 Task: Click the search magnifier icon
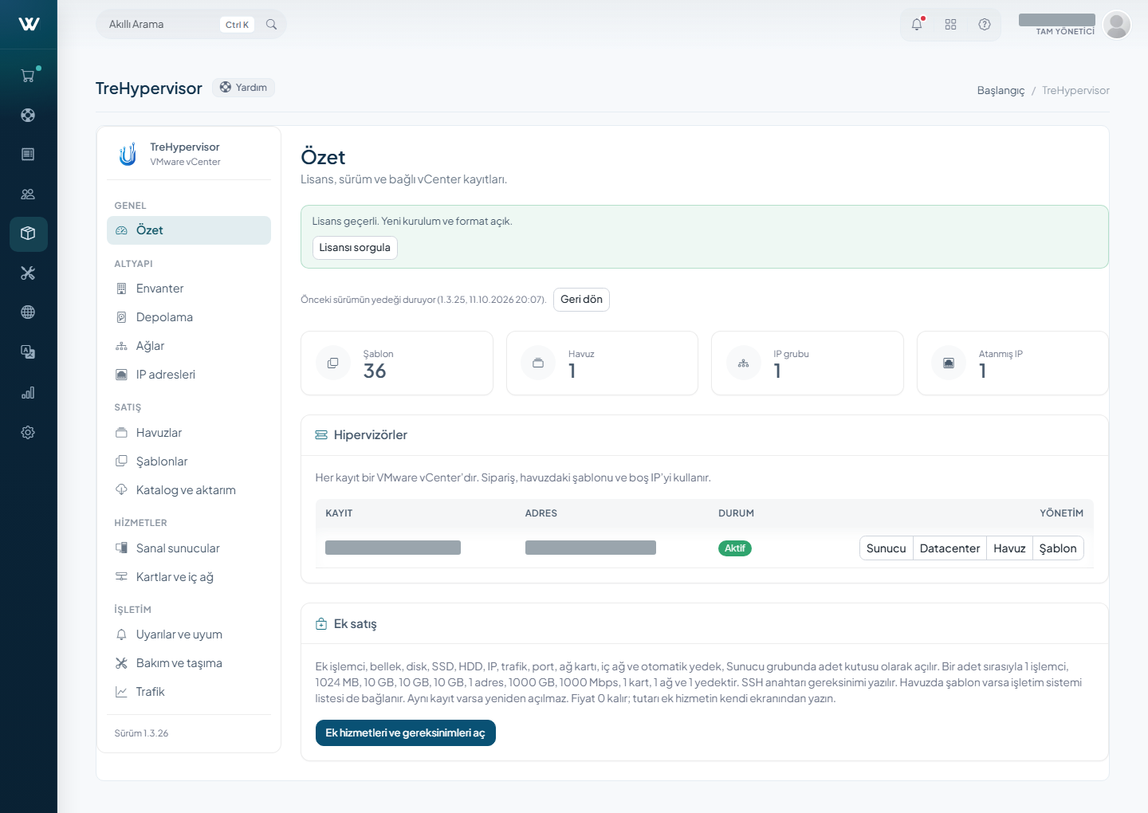271,25
